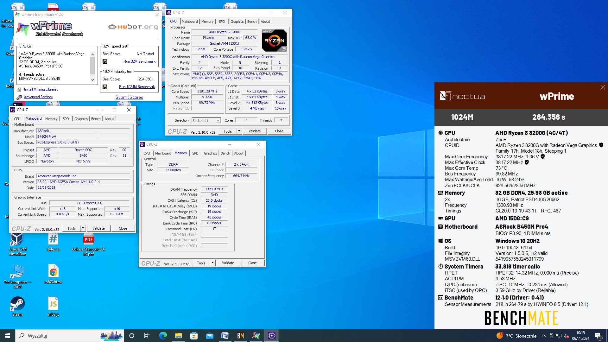Switch to SPD tab in Mainboard window
Viewport: 608px width, 342px height.
coord(66,119)
